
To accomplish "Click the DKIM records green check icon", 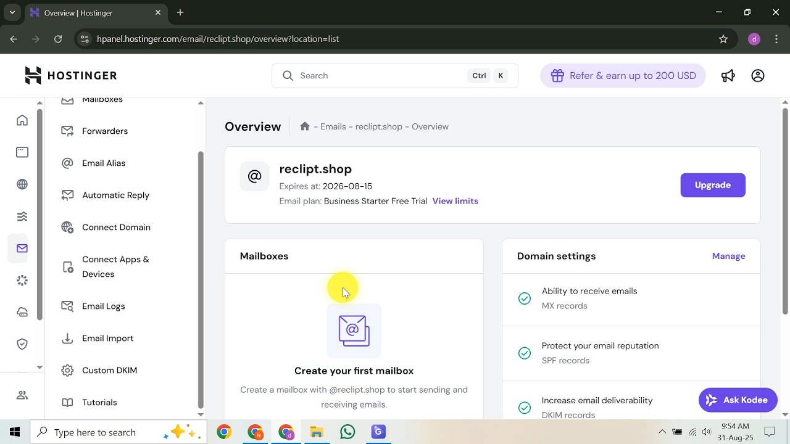I will click(x=525, y=408).
